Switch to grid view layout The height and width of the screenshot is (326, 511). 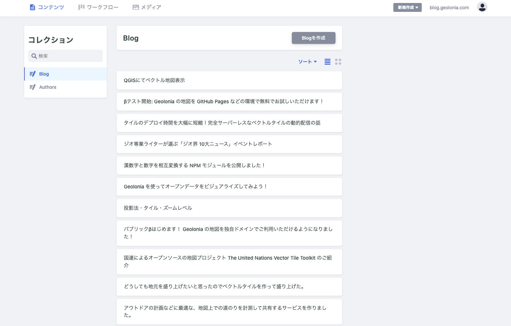338,62
